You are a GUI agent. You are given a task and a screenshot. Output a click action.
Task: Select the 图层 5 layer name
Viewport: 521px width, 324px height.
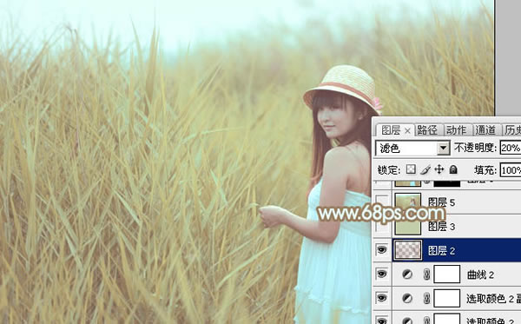click(x=441, y=202)
